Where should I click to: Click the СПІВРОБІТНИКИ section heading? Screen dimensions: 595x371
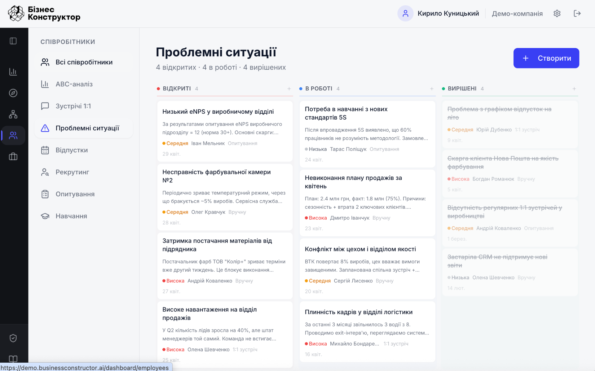point(68,42)
